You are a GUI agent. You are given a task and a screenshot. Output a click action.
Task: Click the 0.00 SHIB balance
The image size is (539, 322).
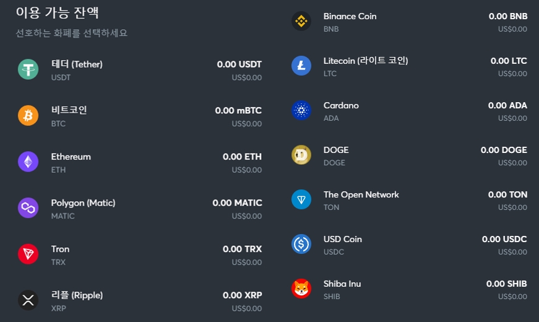[x=506, y=284]
